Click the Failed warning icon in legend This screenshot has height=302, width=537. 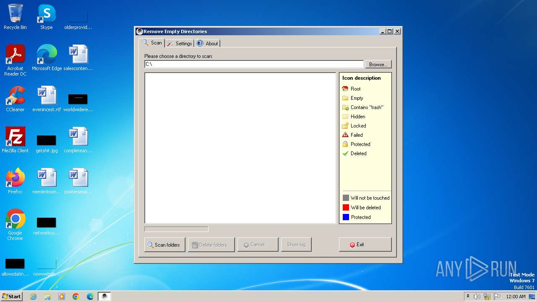pyautogui.click(x=345, y=135)
